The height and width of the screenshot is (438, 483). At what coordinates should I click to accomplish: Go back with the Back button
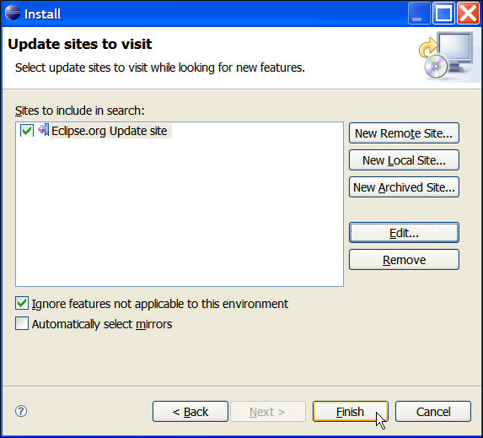(x=191, y=412)
